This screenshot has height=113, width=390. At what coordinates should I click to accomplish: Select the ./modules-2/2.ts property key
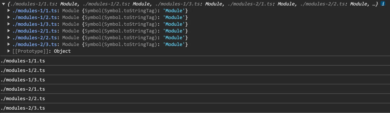pos(35,38)
